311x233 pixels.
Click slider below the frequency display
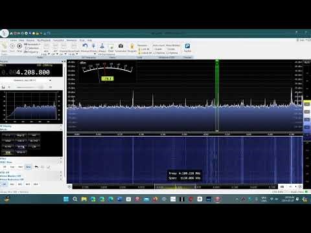pyautogui.click(x=30, y=87)
